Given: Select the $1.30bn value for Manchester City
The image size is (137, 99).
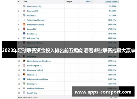Looking at the screenshot, I should pyautogui.click(x=113, y=6).
